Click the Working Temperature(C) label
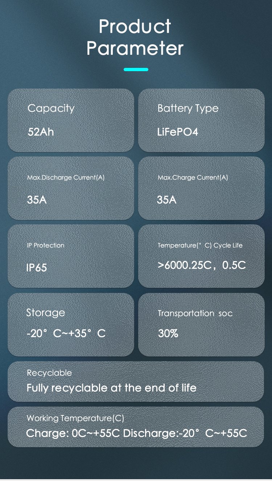The width and height of the screenshot is (272, 481). 75,419
